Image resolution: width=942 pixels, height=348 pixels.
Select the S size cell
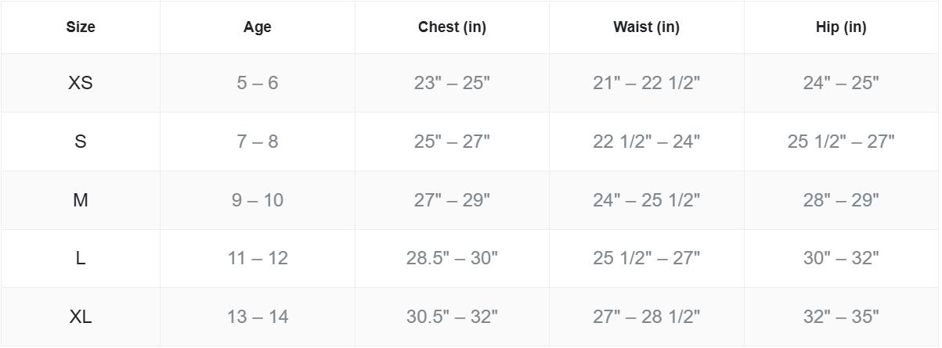81,142
